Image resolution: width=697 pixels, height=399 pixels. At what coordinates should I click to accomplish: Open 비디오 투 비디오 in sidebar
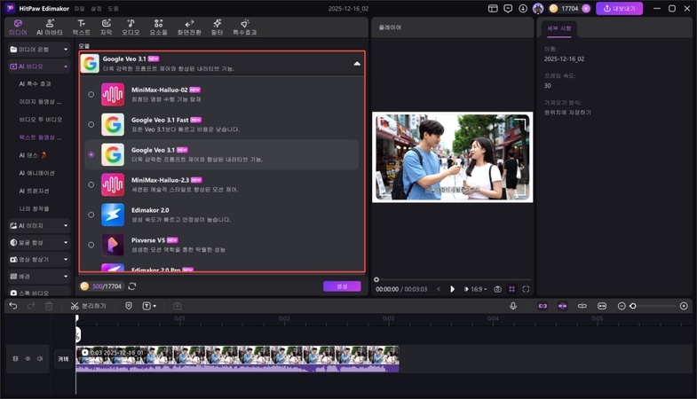coord(41,120)
